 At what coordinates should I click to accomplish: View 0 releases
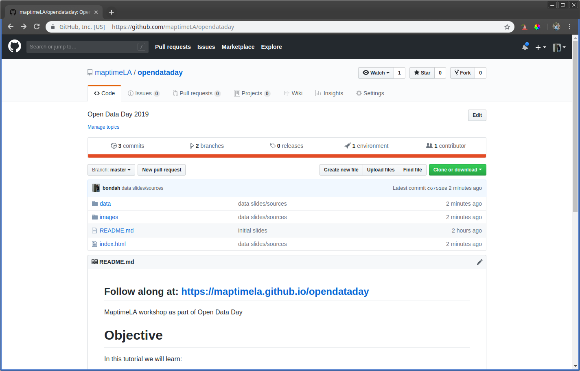point(287,146)
